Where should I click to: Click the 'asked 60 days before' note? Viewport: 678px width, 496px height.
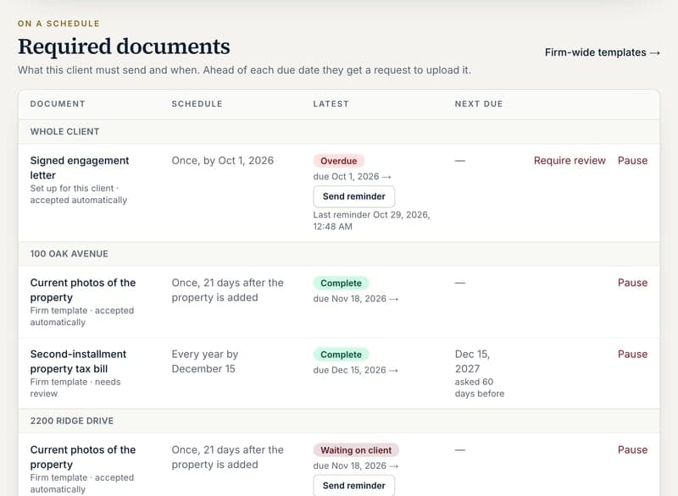480,388
